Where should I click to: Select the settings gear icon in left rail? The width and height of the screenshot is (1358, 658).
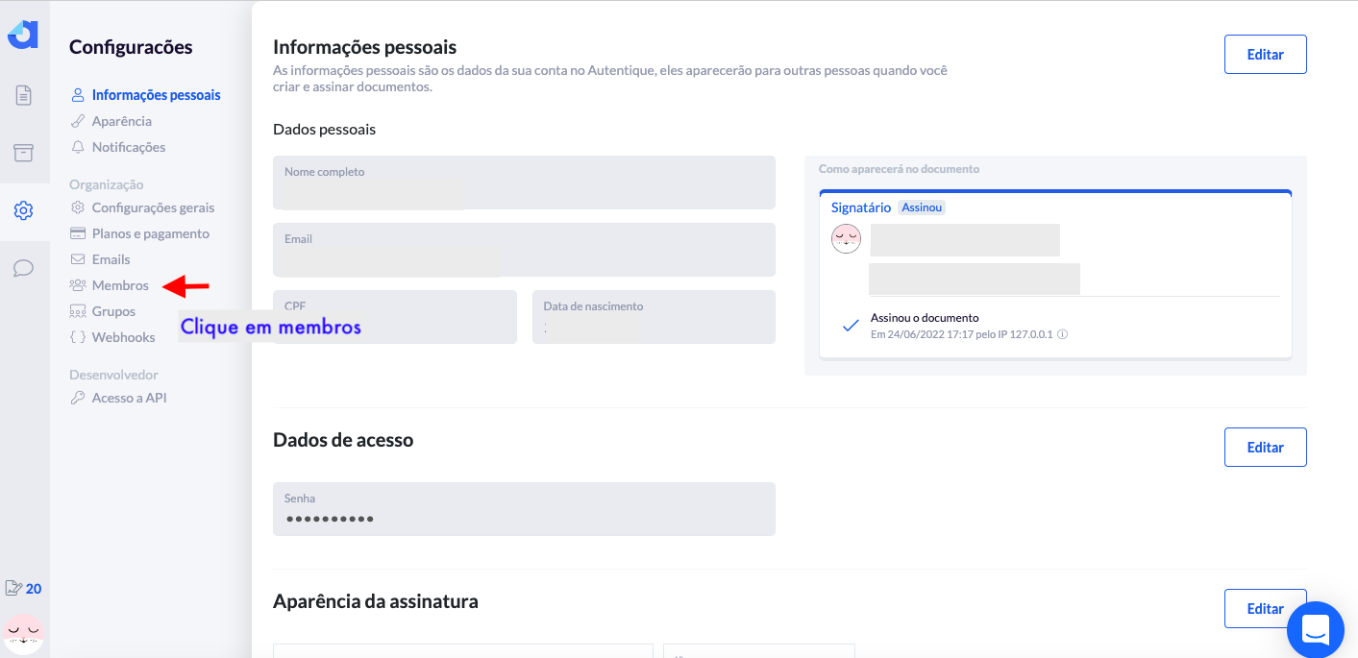[24, 210]
